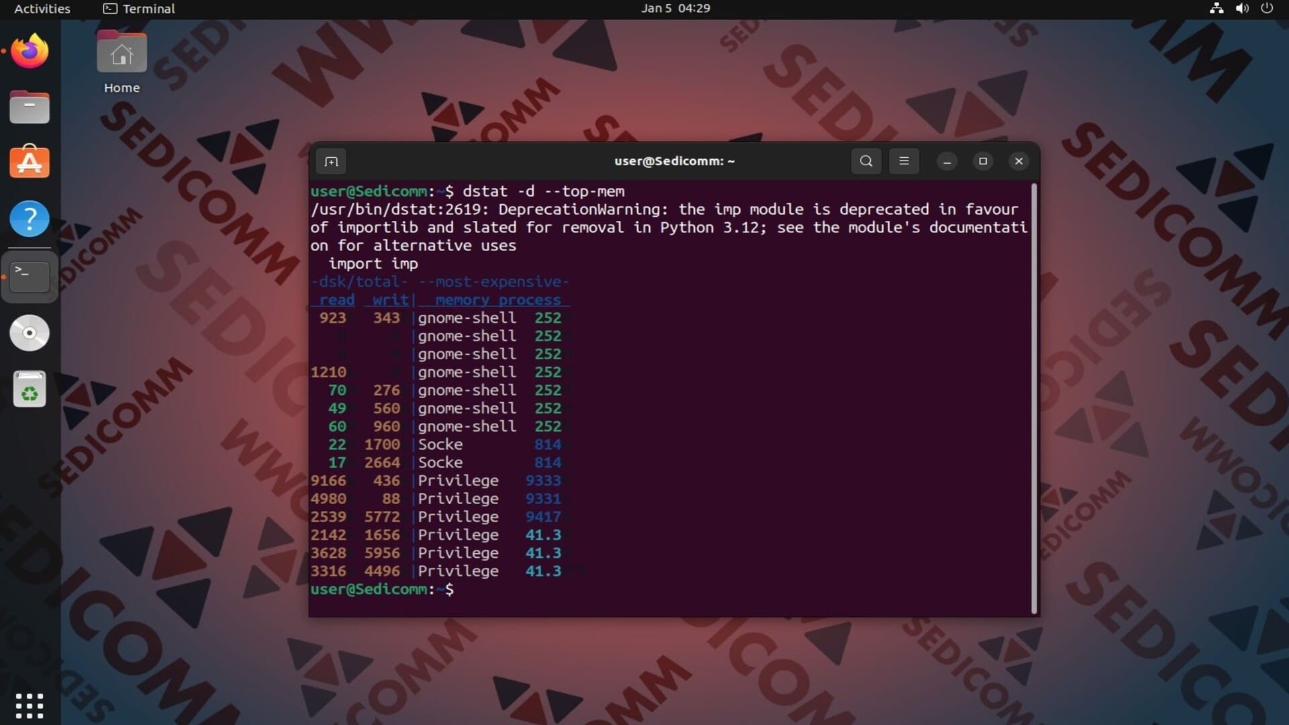Open system menu via volume icon
The image size is (1289, 725).
tap(1242, 9)
